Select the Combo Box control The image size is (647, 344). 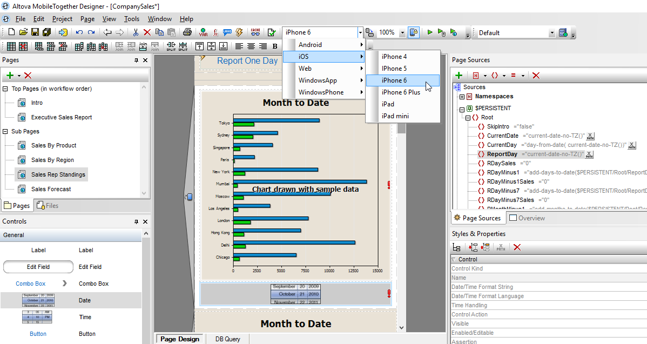click(71, 284)
